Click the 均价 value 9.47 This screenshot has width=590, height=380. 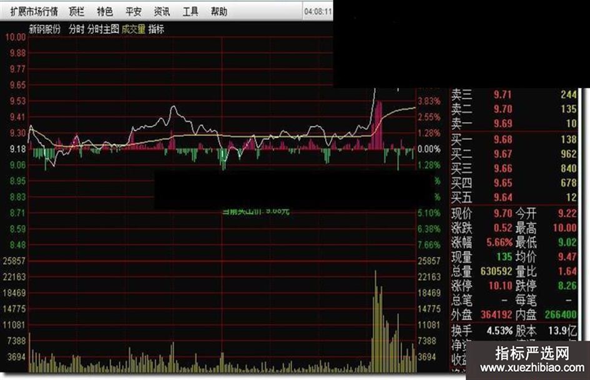(568, 257)
